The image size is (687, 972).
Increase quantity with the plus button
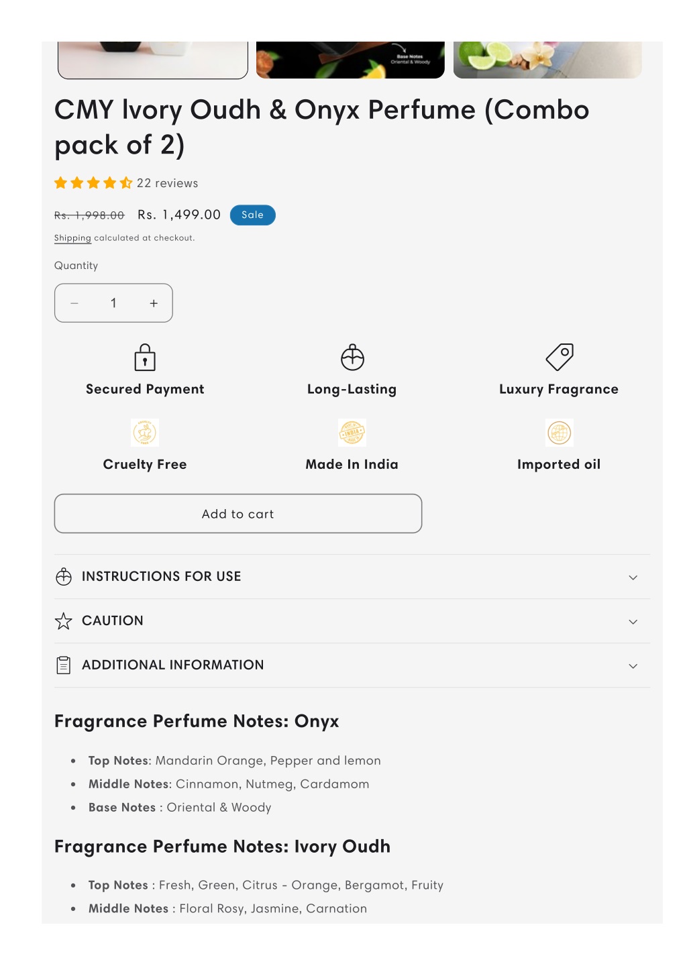click(154, 303)
